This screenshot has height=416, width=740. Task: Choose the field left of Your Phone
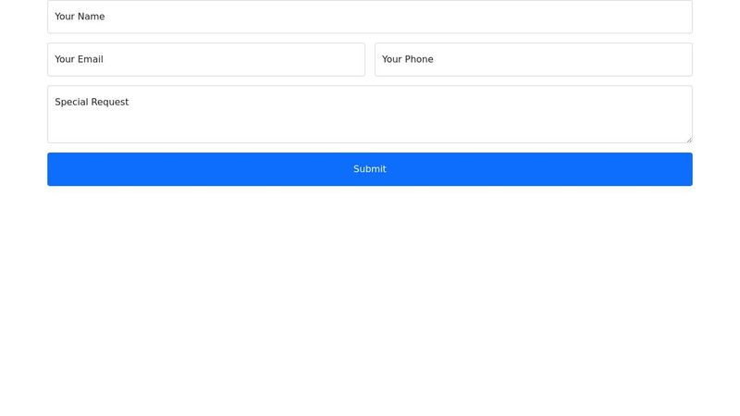206,59
